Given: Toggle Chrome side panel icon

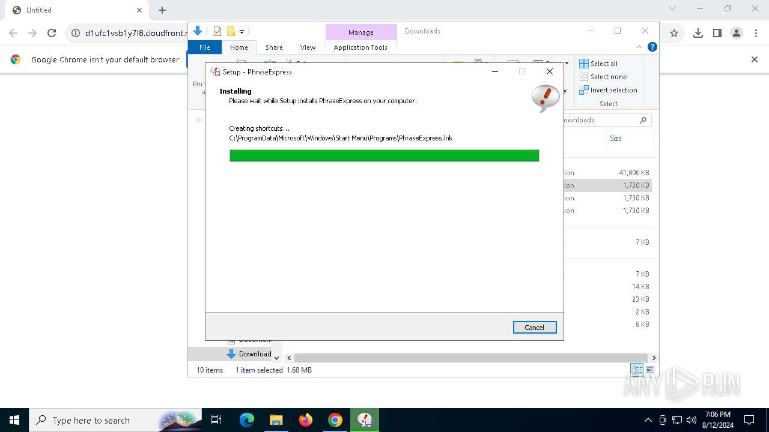Looking at the screenshot, I should click(717, 33).
